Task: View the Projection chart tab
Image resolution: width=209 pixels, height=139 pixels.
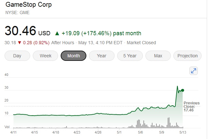Action: (187, 56)
